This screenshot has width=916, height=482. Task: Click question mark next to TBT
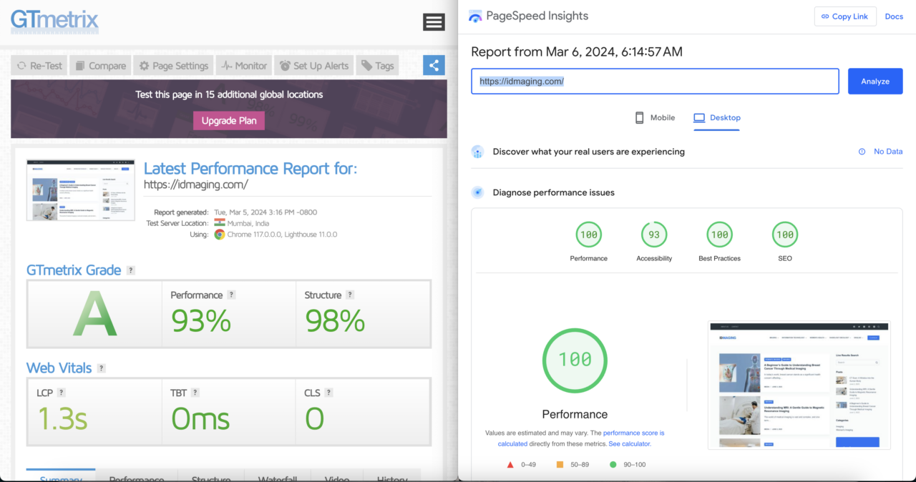point(195,393)
